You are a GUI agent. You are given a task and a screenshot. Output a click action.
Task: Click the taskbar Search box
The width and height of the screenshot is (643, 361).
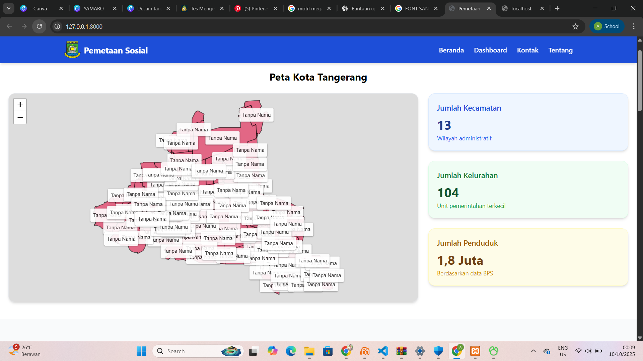pyautogui.click(x=198, y=351)
